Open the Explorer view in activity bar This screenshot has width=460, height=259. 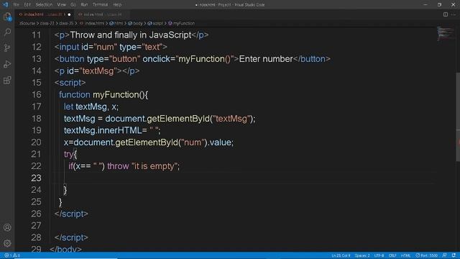pos(7,17)
